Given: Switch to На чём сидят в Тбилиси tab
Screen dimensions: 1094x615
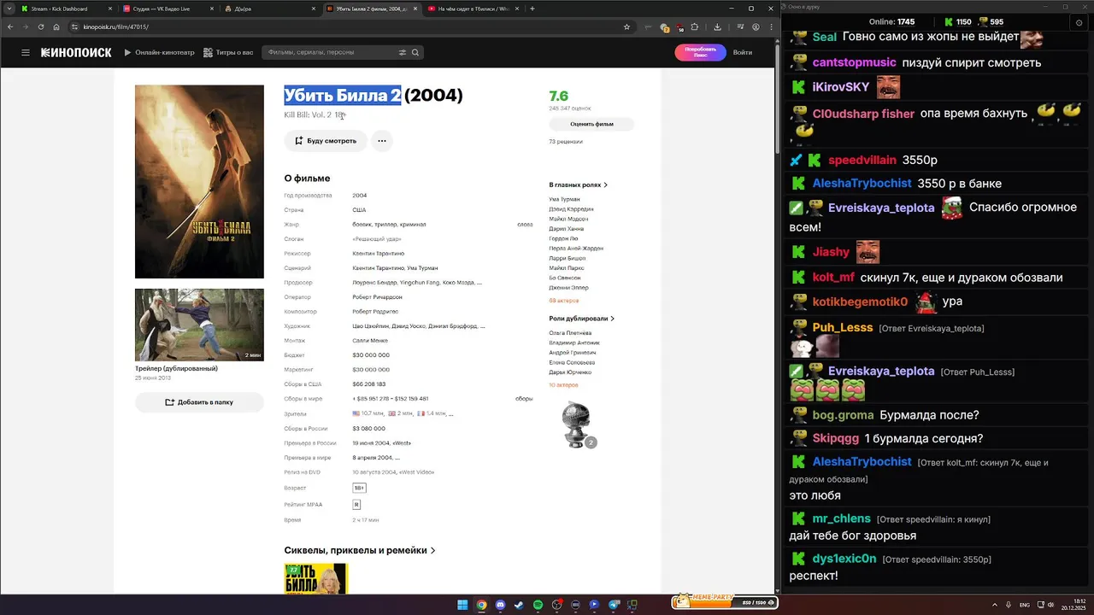Looking at the screenshot, I should coord(473,9).
